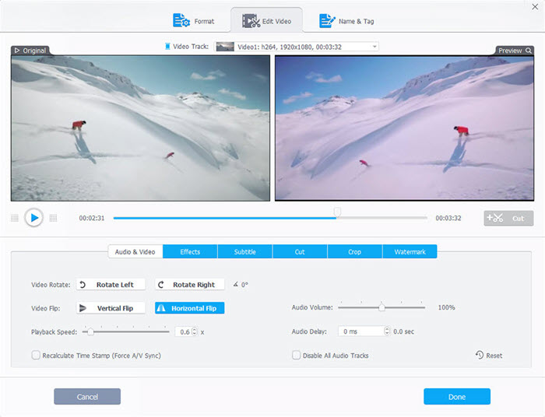Check Disable All Audio Tracks
This screenshot has height=417, width=545.
point(297,356)
